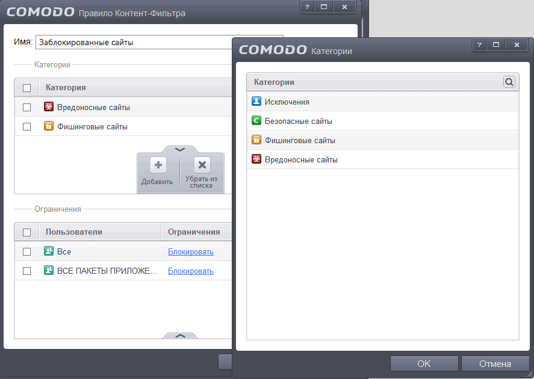Viewport: 534px width, 379px height.
Task: Collapse the action panel via chevron arrow
Action: click(x=179, y=149)
